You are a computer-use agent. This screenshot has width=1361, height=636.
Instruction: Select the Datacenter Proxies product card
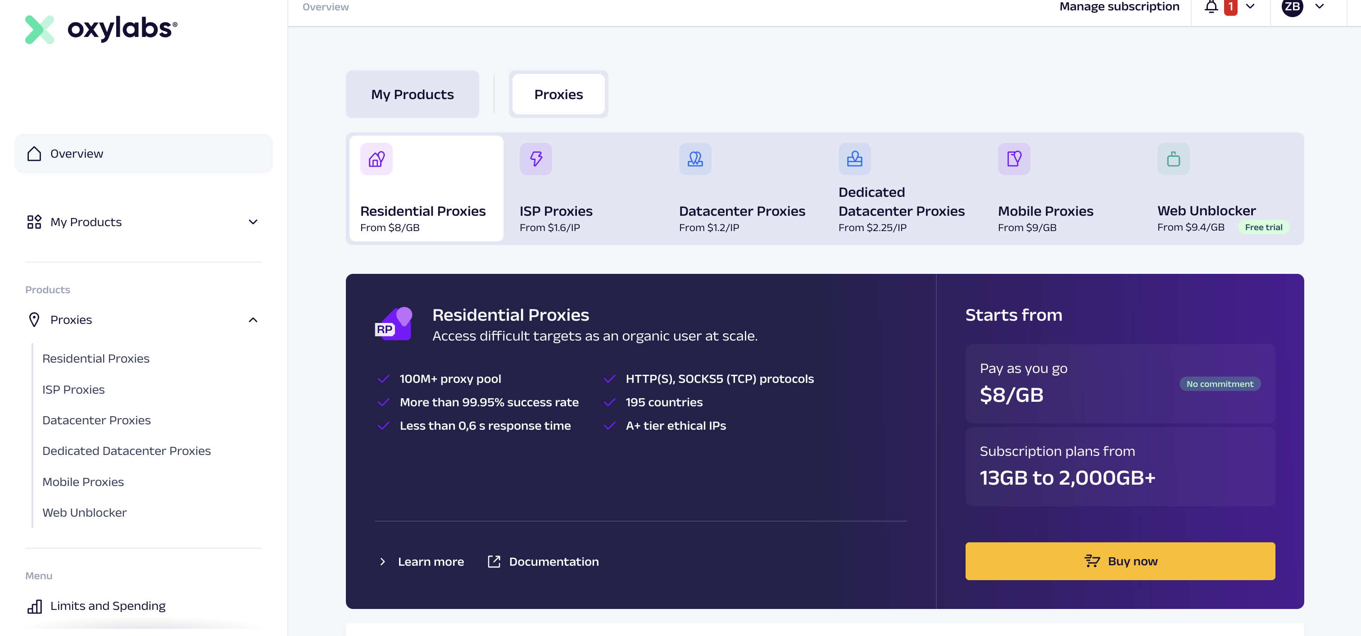click(745, 189)
